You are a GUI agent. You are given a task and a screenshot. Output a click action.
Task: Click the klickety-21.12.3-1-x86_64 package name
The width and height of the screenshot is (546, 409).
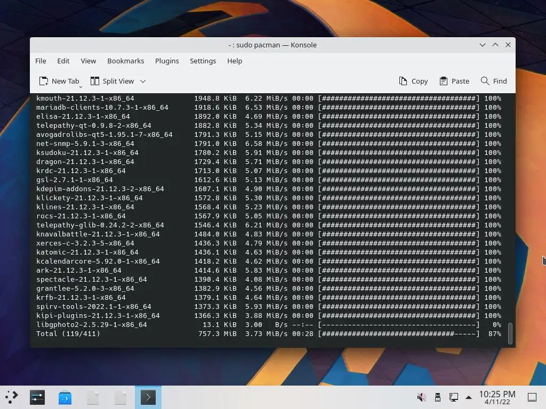pos(90,198)
